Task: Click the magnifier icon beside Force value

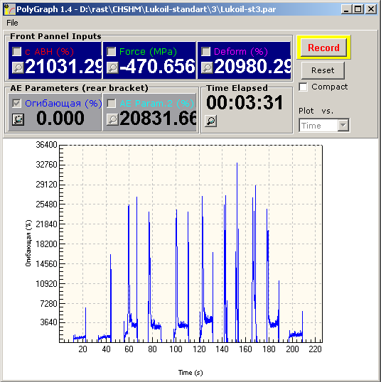Action: coord(112,67)
